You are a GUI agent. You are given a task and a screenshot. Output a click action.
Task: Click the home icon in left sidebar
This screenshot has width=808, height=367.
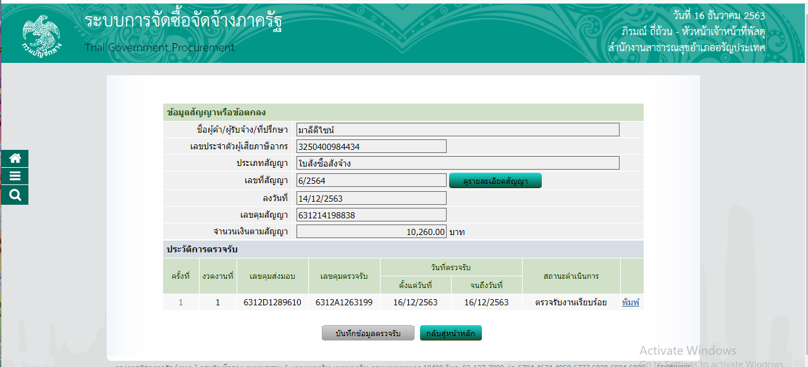[x=15, y=159]
